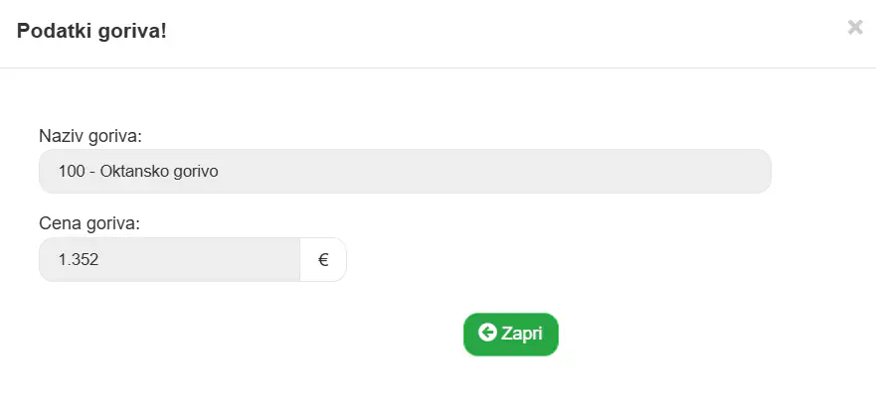Click the Cena goriva: label
876x410 pixels.
[89, 224]
